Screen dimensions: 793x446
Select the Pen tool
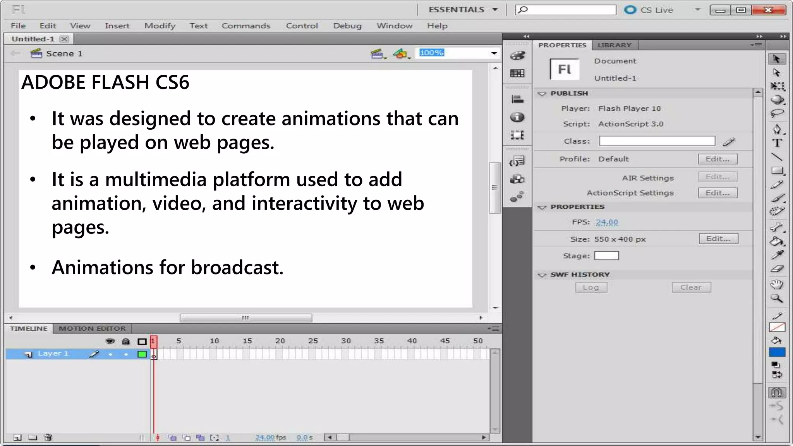pyautogui.click(x=777, y=129)
